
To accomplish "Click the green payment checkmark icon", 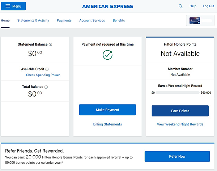I will (107, 55).
